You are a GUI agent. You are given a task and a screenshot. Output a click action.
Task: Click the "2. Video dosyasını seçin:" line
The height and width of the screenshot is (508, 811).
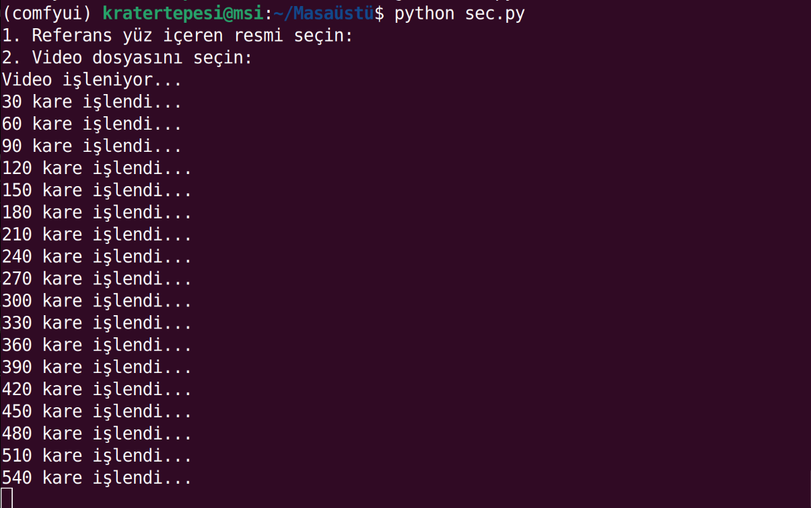click(x=127, y=58)
